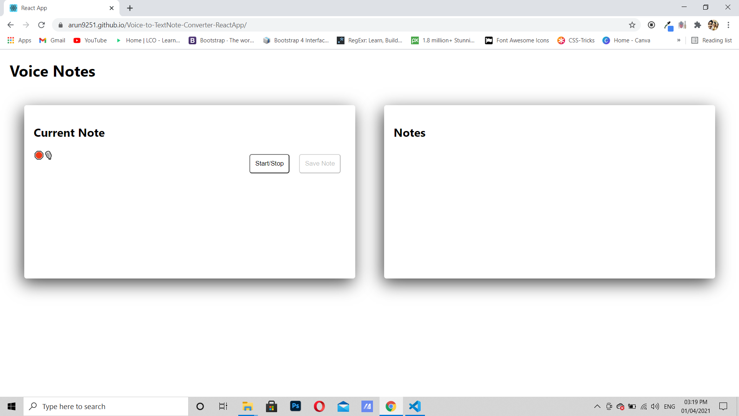Open the Reading list
This screenshot has width=739, height=416.
(712, 40)
